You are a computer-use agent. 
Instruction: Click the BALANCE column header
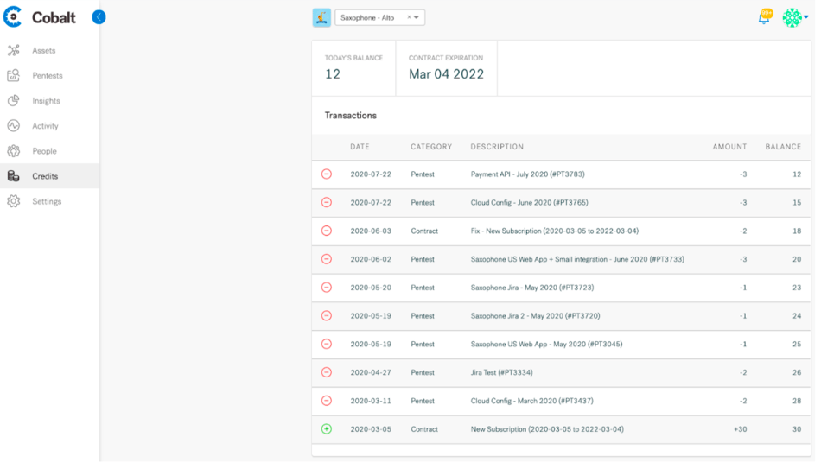pos(783,147)
